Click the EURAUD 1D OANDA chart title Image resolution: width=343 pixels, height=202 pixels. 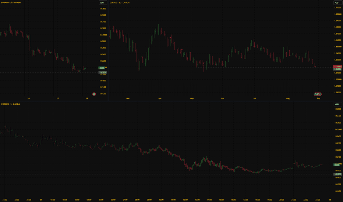[x=120, y=3]
